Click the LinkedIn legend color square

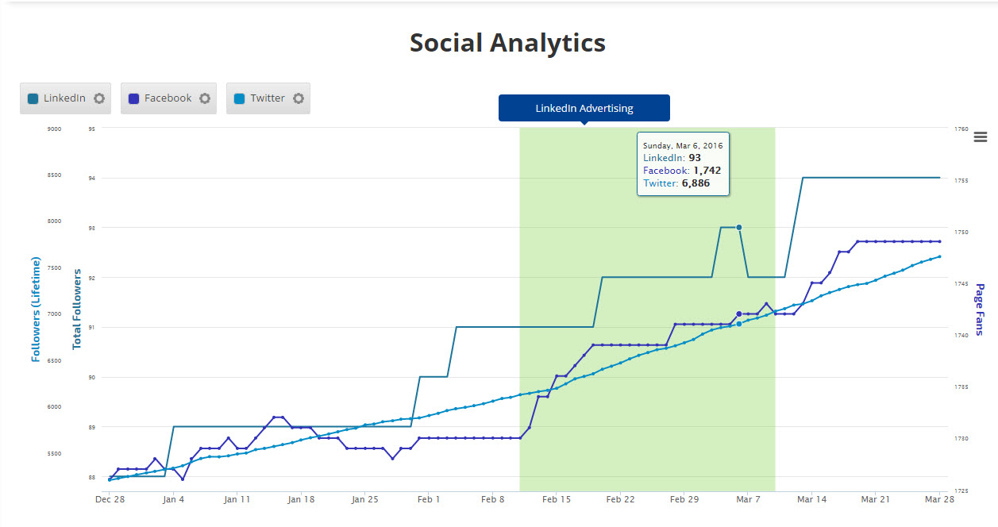point(33,98)
